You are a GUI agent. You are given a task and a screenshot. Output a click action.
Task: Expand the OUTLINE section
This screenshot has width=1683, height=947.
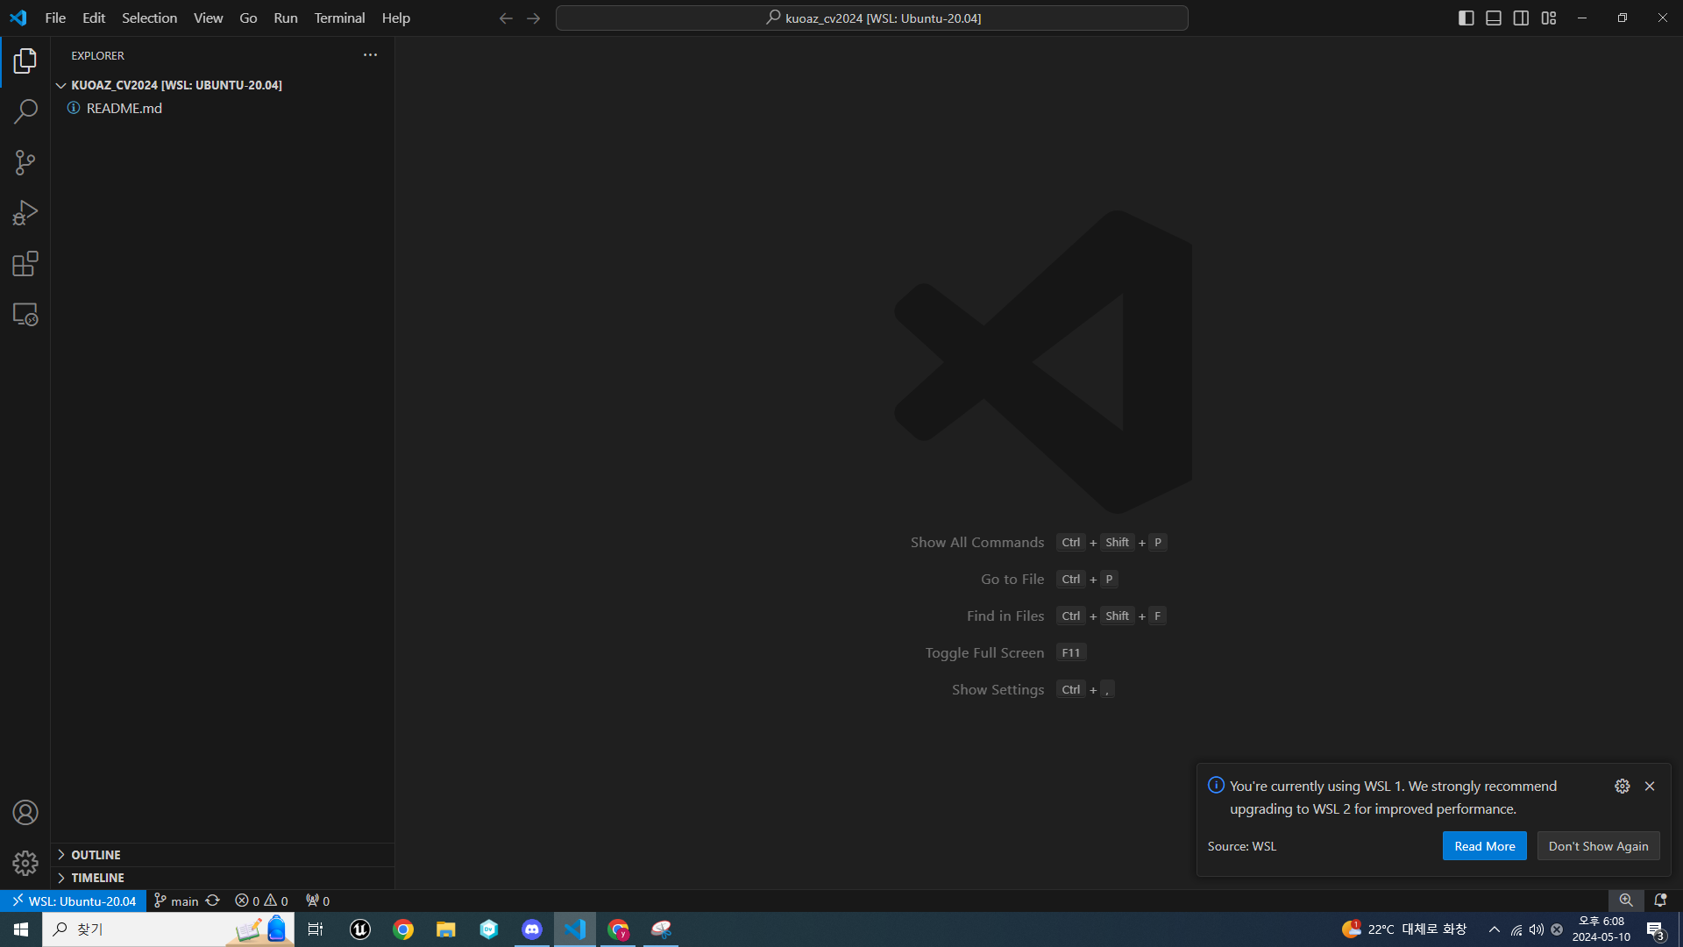[96, 855]
